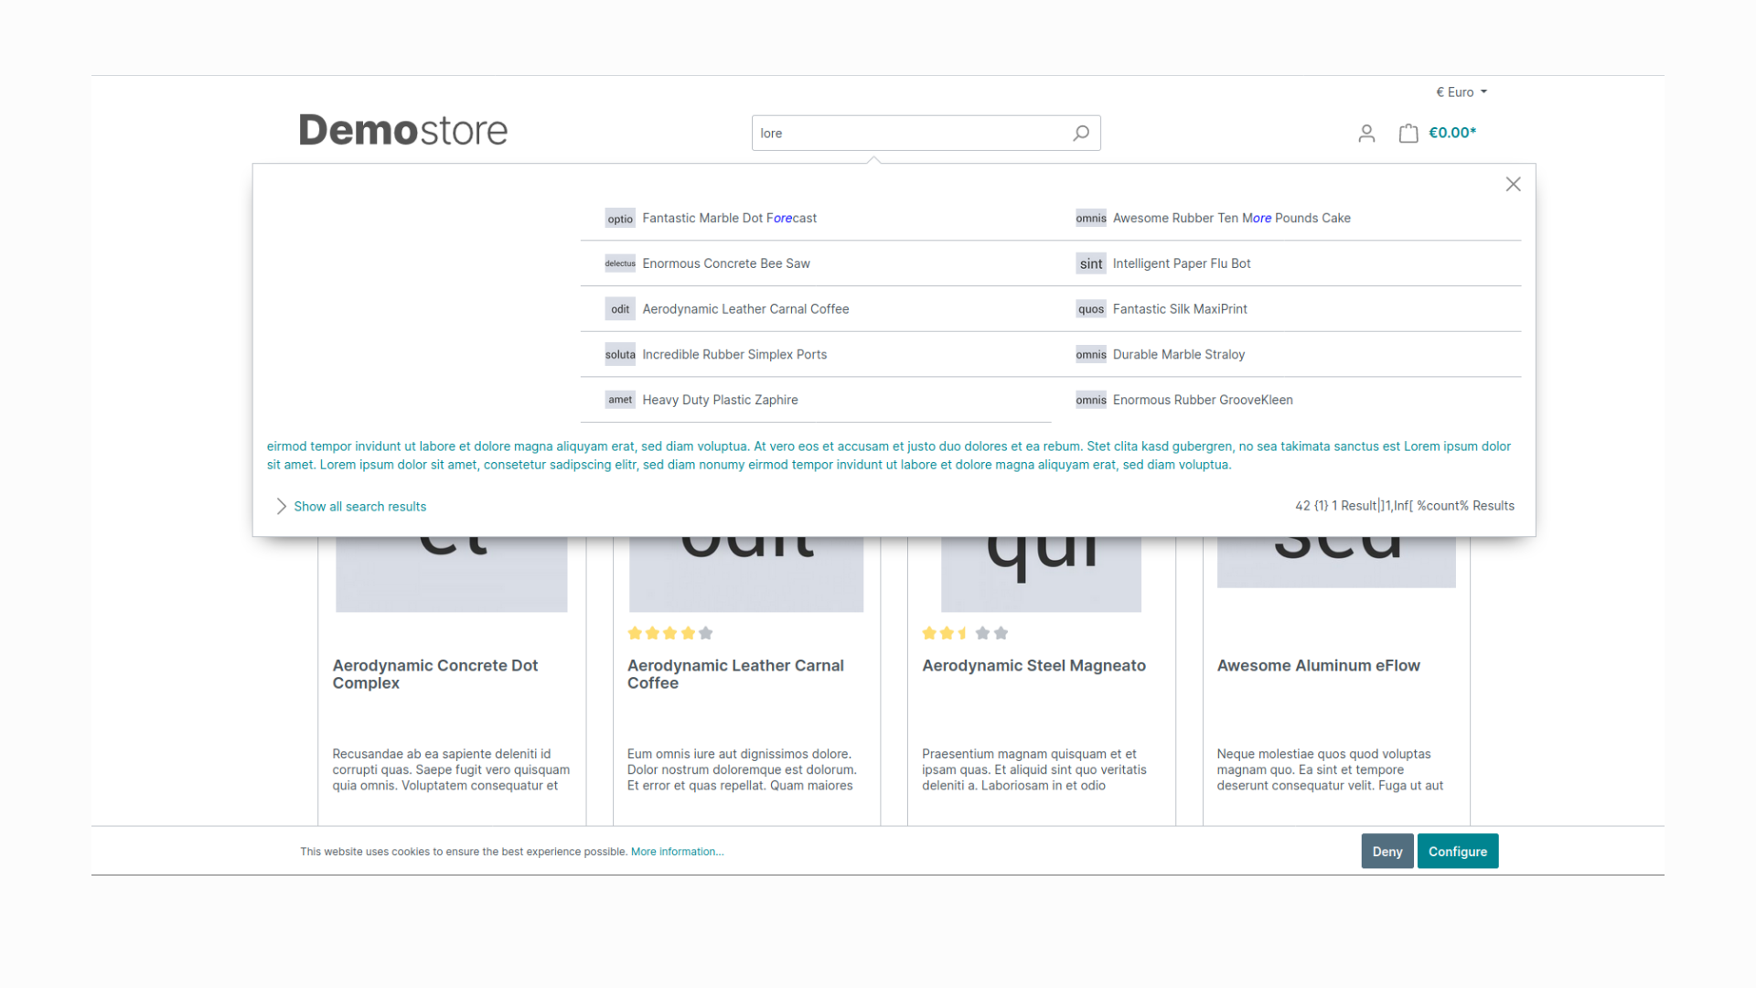Click the '%count% Results' count text
This screenshot has height=988, width=1756.
click(1465, 506)
